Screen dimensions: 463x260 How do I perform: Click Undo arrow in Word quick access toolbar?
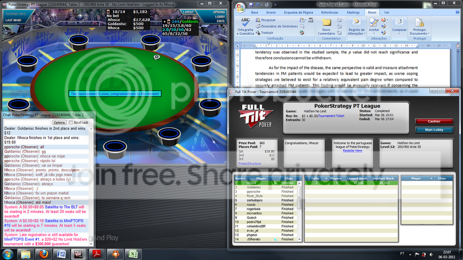click(x=258, y=5)
